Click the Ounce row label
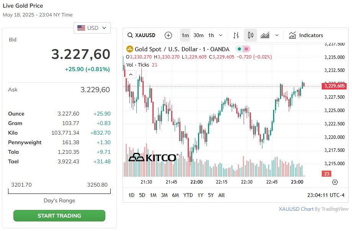Image resolution: width=352 pixels, height=231 pixels. pos(16,114)
